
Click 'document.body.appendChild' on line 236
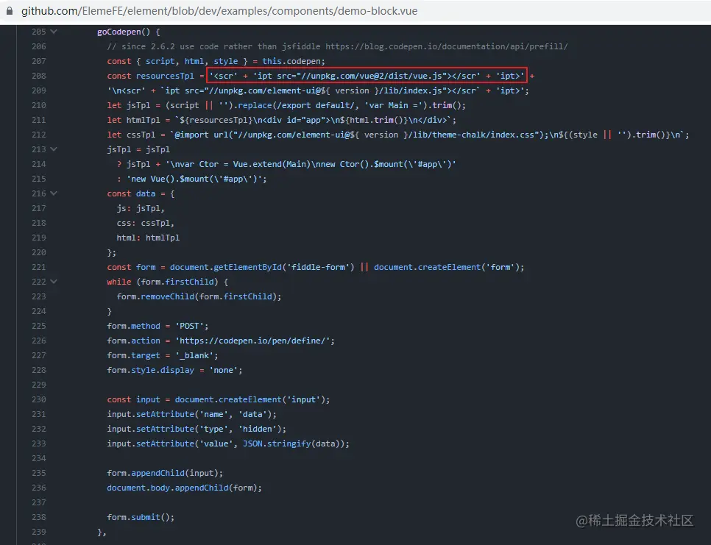(167, 488)
